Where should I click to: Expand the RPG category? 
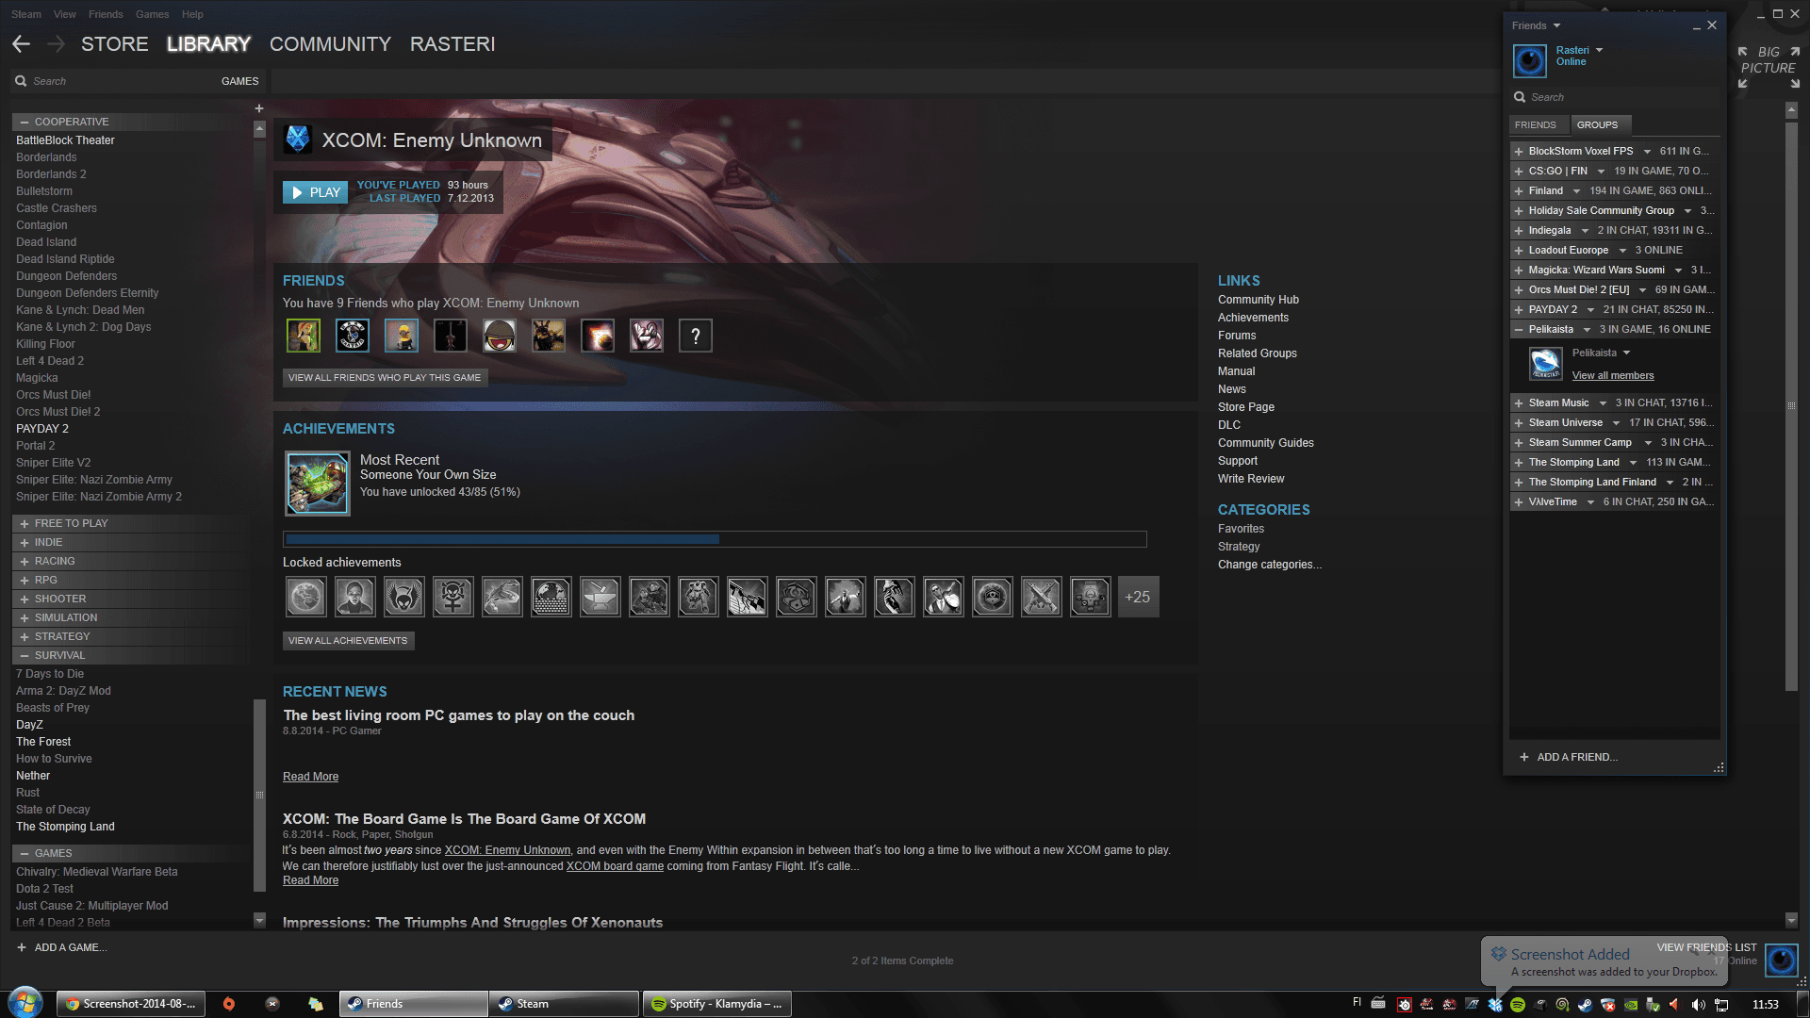[x=25, y=580]
